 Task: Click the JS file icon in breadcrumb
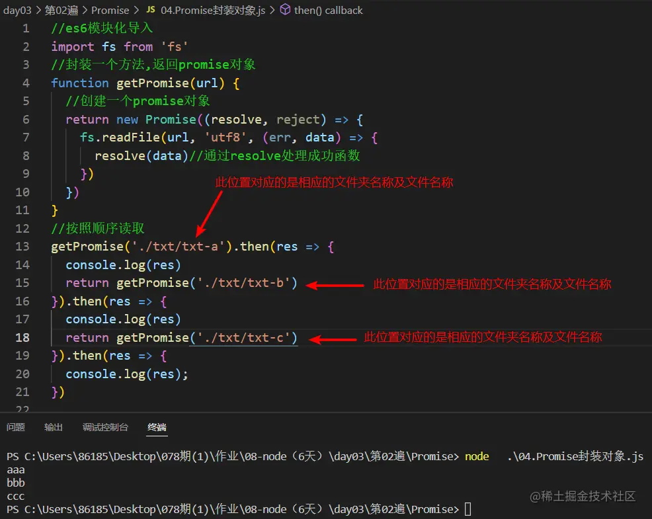(x=151, y=9)
